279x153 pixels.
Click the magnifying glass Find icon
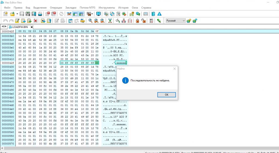[90, 21]
